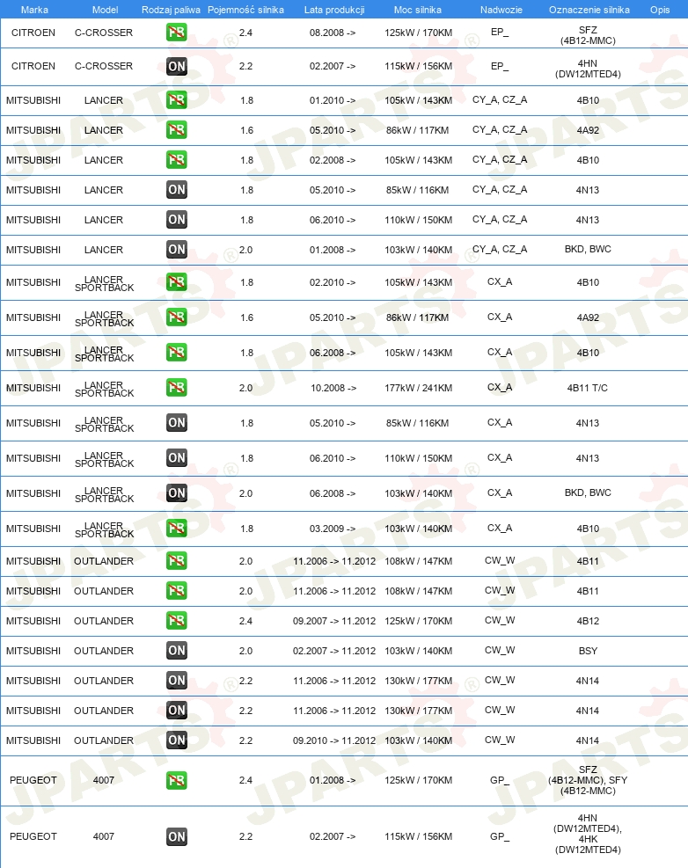The width and height of the screenshot is (688, 868).
Task: Click petrol icon in Outlander 2.4 row
Action: click(176, 621)
